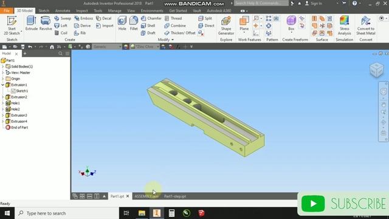Expand the Origin folder node
Screen dimensions: 389x219
pyautogui.click(x=3, y=78)
